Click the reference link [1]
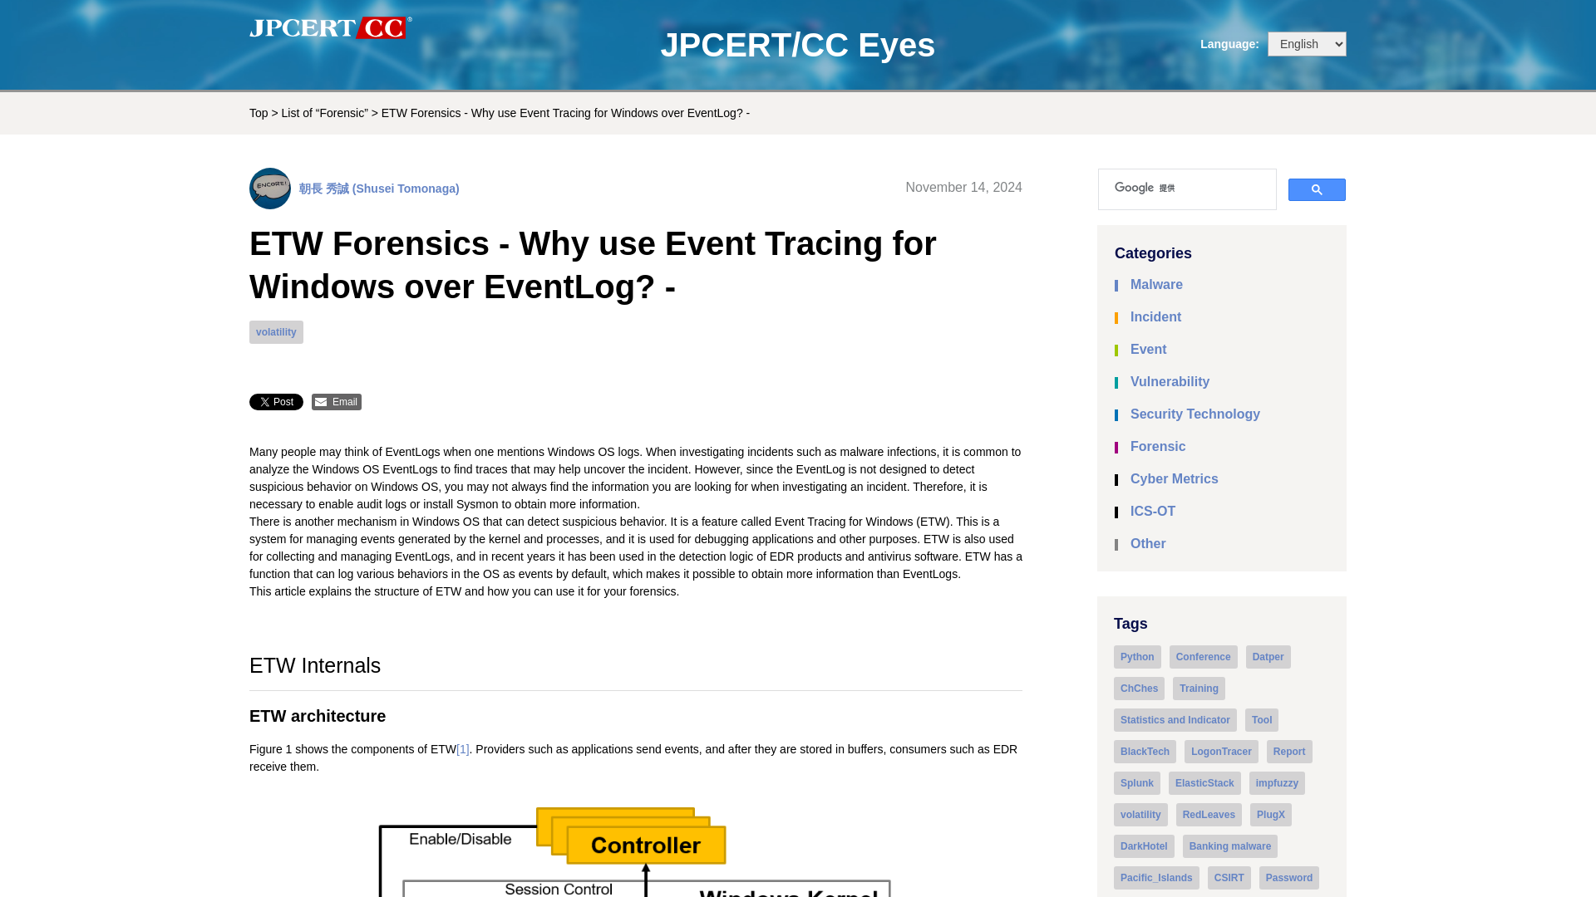The height and width of the screenshot is (897, 1596). tap(461, 749)
